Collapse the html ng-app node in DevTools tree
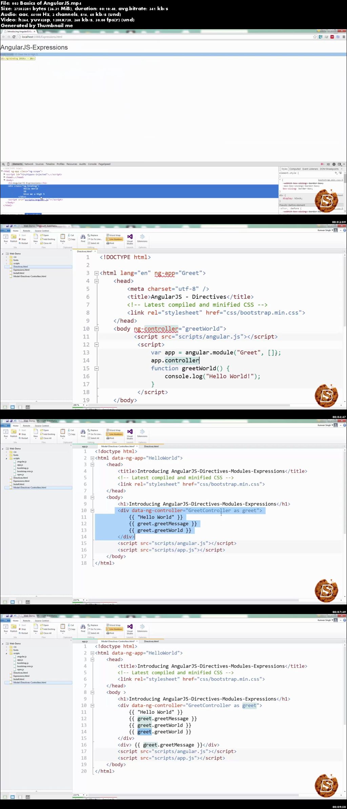The width and height of the screenshot is (347, 809). click(2, 171)
